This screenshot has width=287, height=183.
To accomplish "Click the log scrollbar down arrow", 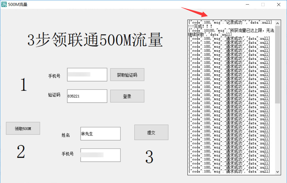I will [277, 172].
